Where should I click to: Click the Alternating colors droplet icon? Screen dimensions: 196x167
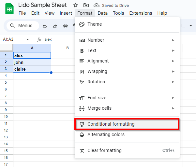click(82, 135)
